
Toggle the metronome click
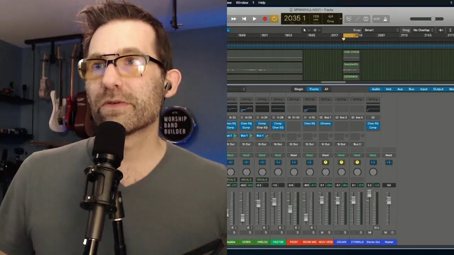[x=385, y=19]
